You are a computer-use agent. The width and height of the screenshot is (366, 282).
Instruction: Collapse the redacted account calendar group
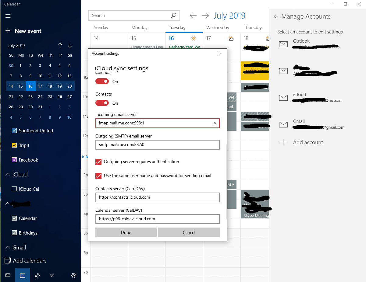tap(8, 204)
